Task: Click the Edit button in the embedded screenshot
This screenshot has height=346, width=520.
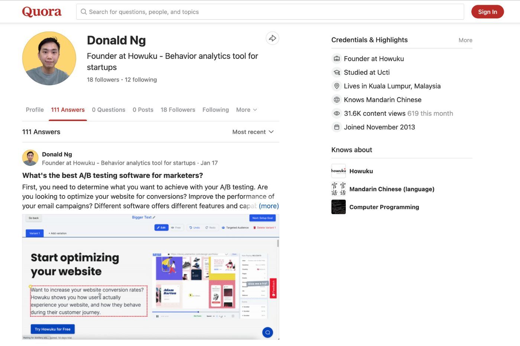Action: (161, 227)
